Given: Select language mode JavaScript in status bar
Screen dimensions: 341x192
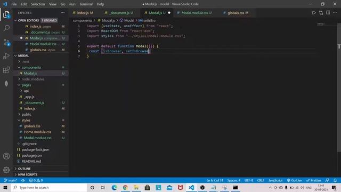Looking at the screenshot, I should coord(275,180).
